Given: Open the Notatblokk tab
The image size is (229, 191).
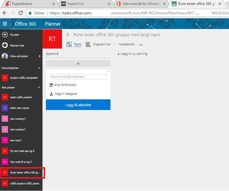Looking at the screenshot, I should pos(127,44).
